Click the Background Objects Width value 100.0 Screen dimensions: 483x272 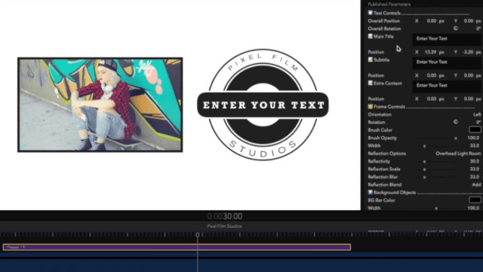pyautogui.click(x=474, y=208)
